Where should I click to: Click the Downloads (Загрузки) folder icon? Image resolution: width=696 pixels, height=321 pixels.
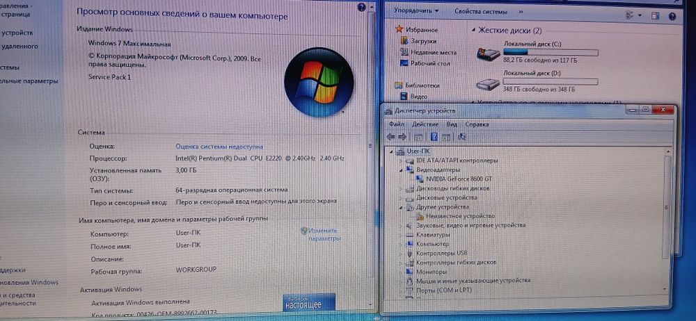tap(404, 41)
